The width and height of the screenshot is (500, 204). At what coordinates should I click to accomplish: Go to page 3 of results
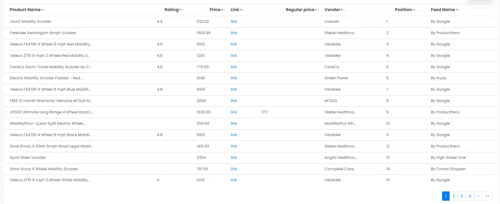[x=462, y=196]
